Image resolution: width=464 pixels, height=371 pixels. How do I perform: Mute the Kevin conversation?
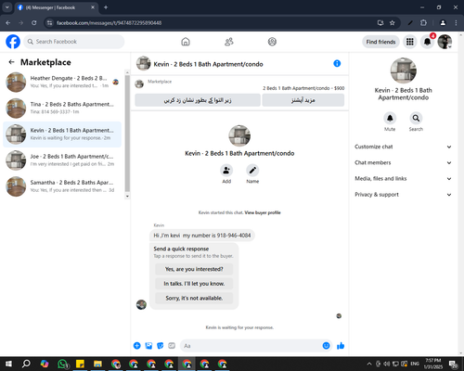(x=390, y=118)
